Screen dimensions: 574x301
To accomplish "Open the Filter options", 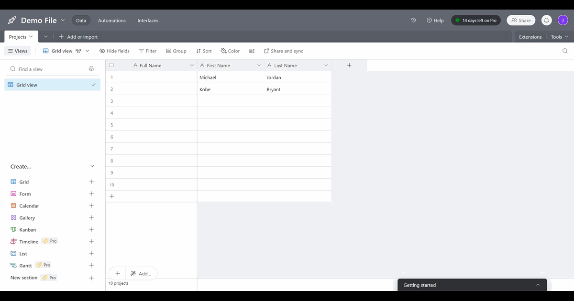I will click(147, 51).
